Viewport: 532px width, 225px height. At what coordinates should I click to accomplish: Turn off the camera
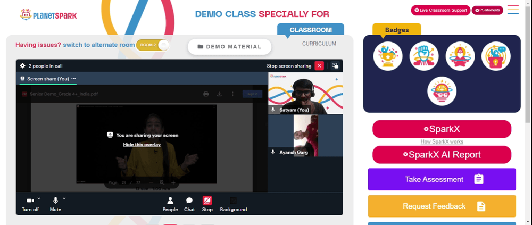[x=30, y=205]
